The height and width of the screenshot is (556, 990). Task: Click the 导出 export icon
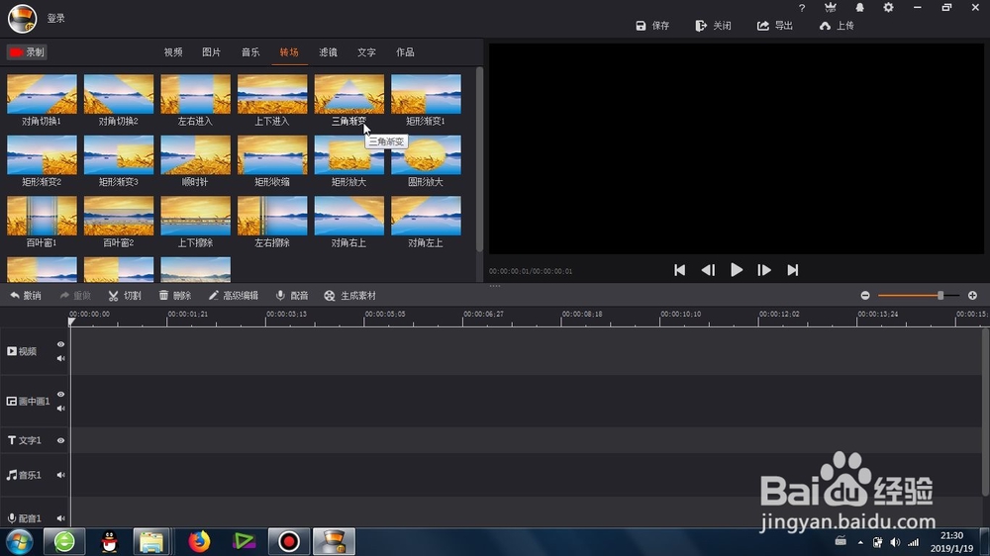(x=762, y=26)
